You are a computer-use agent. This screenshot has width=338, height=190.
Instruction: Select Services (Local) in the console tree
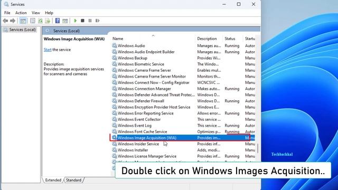[x=22, y=30]
